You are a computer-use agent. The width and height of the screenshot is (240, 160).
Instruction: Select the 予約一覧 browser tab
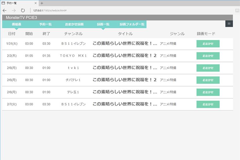coord(19,3)
